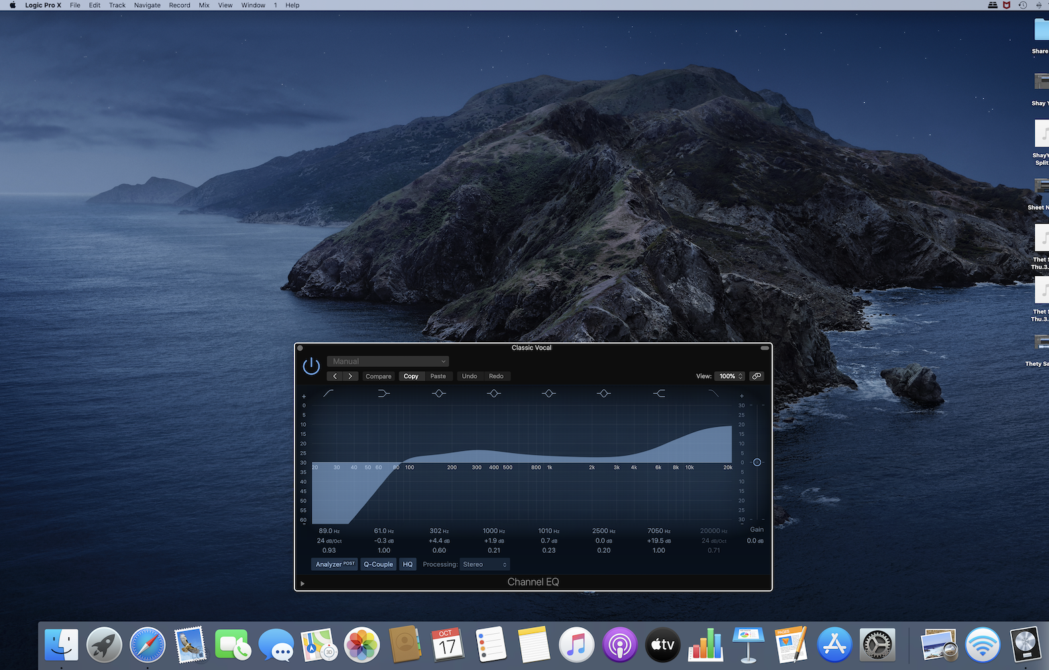Open the Apple menu
Viewport: 1049px width, 670px height.
pyautogui.click(x=12, y=5)
